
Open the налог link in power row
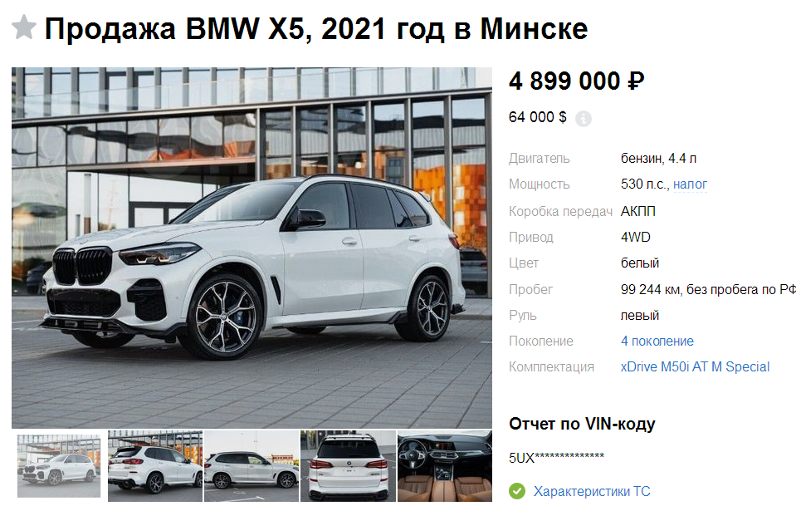[x=690, y=184]
